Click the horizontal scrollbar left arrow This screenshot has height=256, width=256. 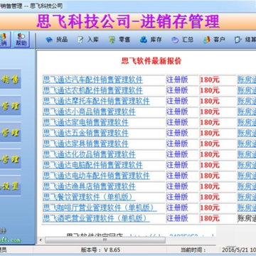(41, 240)
